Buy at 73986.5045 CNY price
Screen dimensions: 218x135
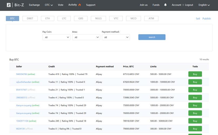tap(195, 97)
